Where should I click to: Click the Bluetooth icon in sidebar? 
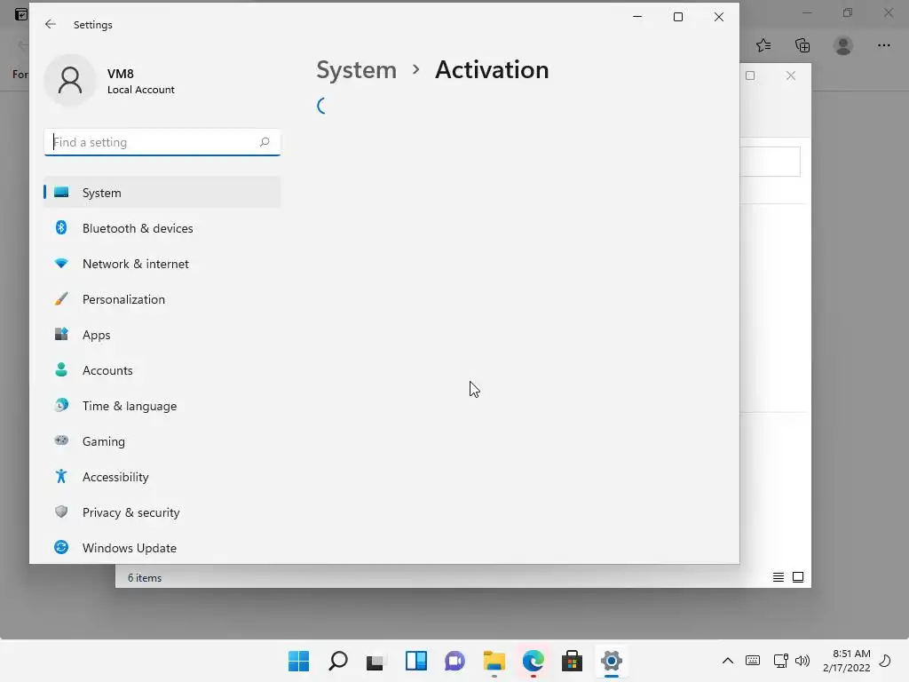pyautogui.click(x=61, y=227)
